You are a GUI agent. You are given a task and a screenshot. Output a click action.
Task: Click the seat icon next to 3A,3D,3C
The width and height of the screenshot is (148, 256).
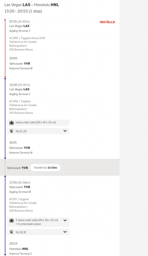(x=11, y=232)
